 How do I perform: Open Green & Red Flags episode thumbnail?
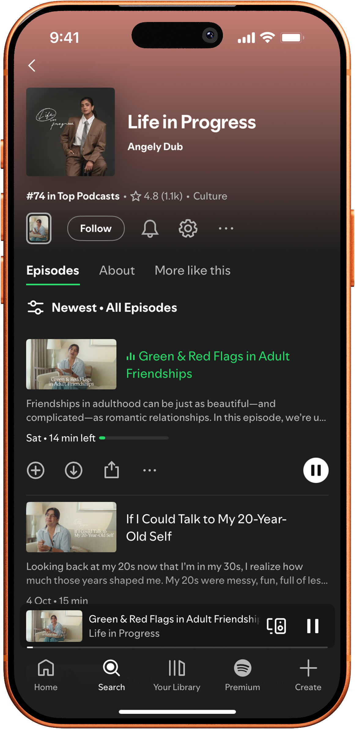(x=71, y=364)
